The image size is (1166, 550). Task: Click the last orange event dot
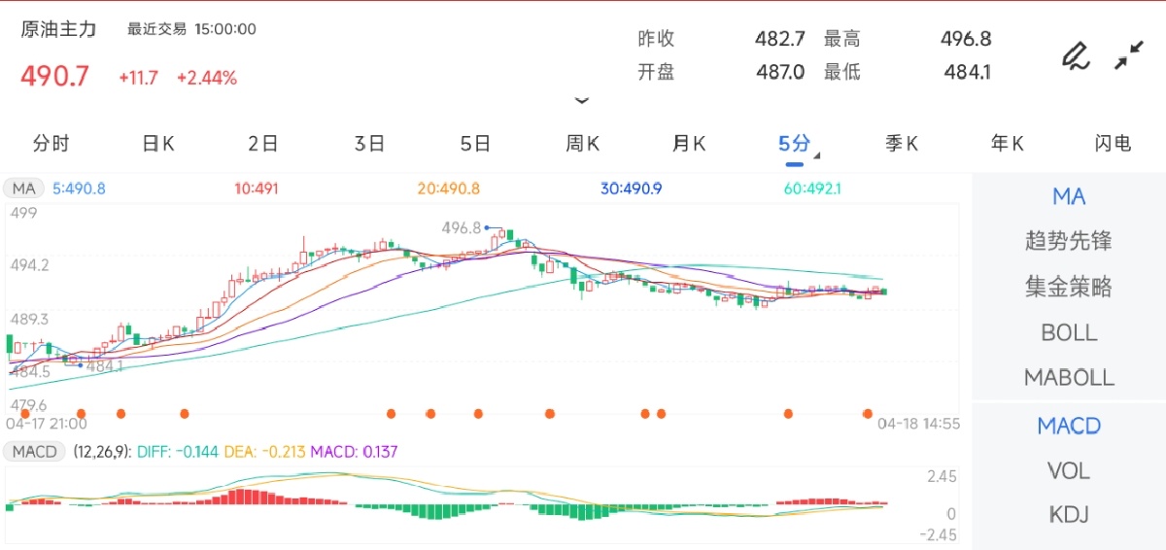pyautogui.click(x=868, y=413)
